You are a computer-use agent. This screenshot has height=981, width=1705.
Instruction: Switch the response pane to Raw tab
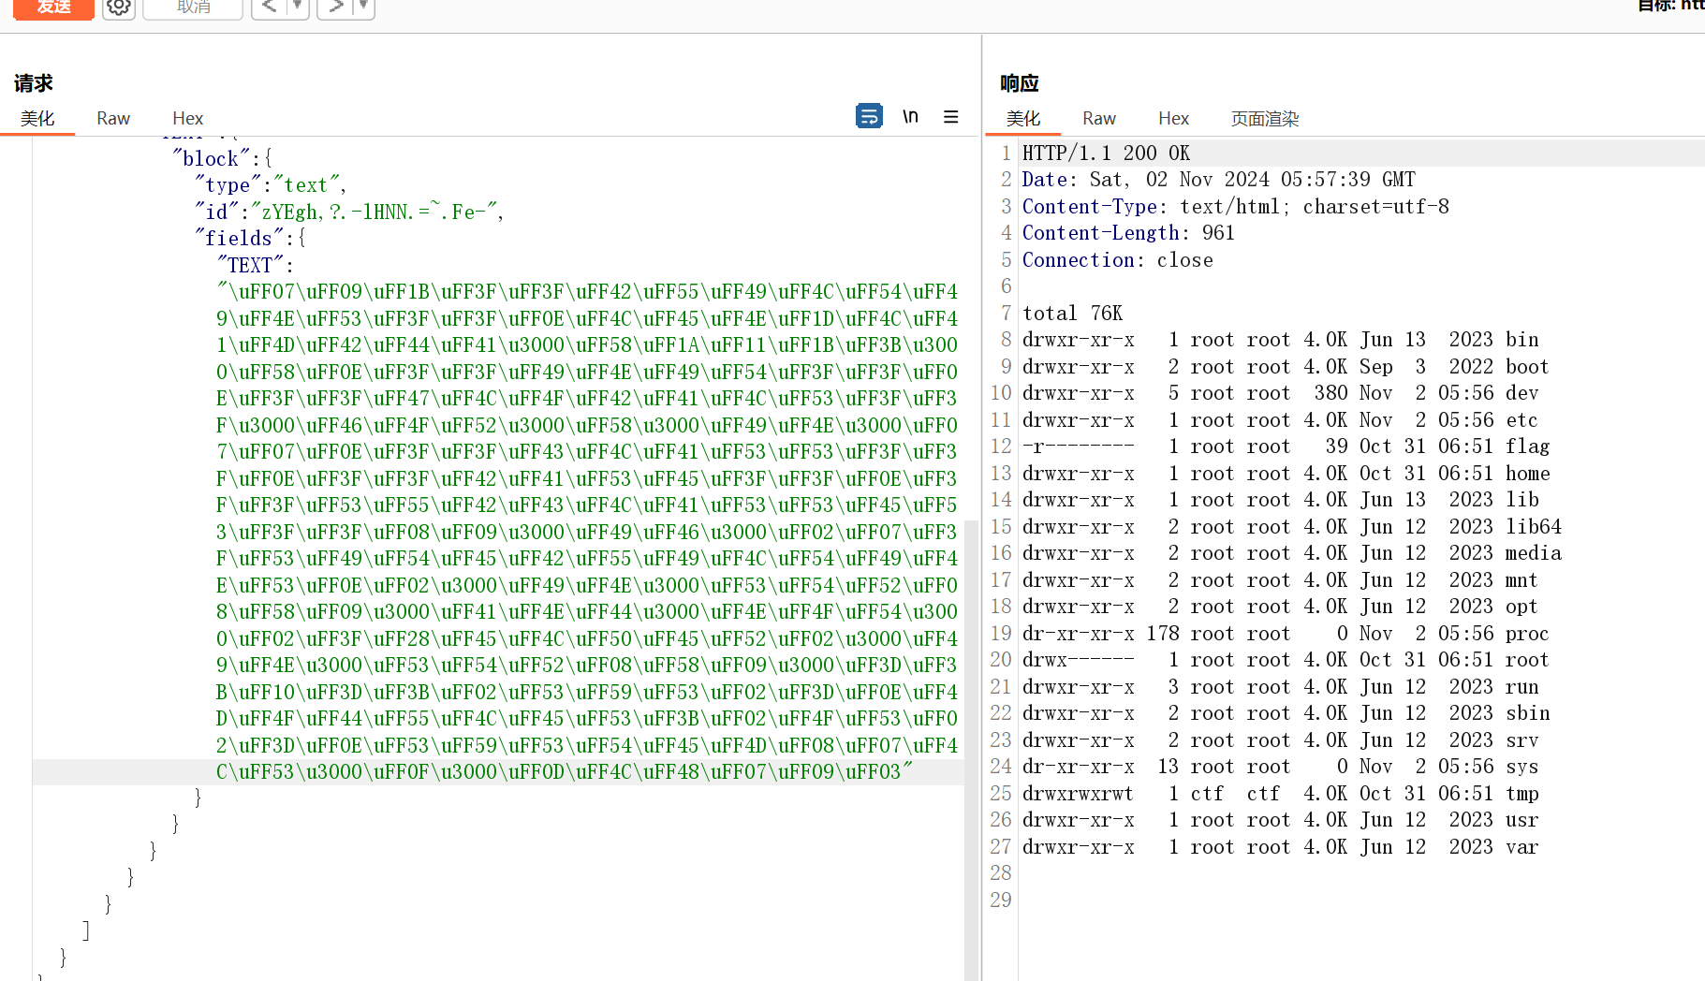1099,118
